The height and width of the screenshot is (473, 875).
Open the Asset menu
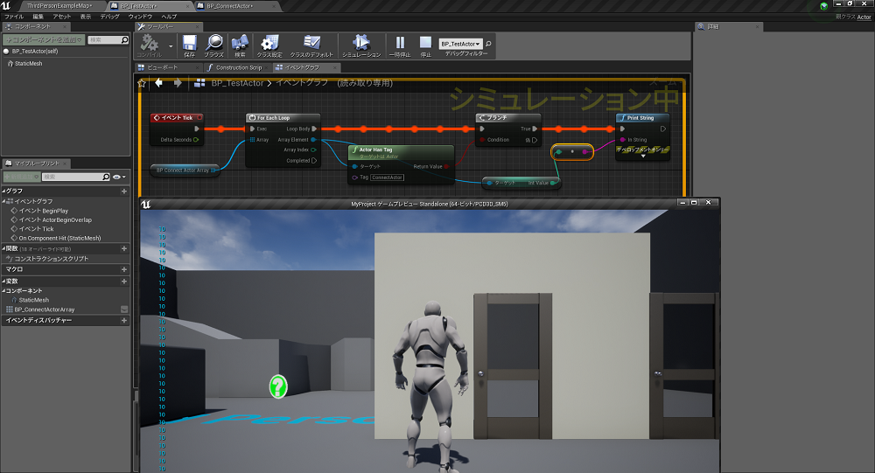click(62, 17)
